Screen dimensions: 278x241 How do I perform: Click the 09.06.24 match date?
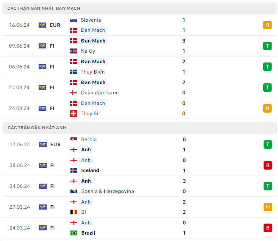20,46
